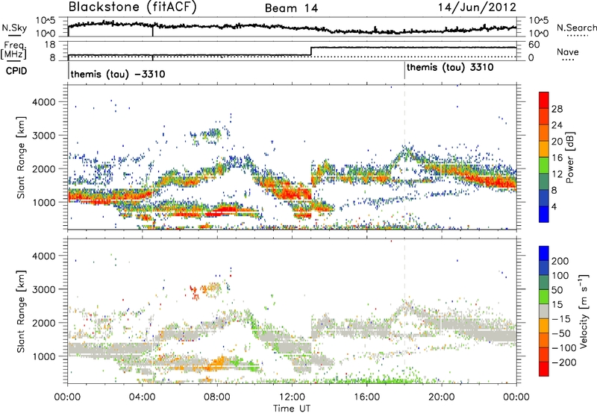Select the 'themis (tau) 3310' CPID text
The height and width of the screenshot is (413, 597).
(450, 67)
